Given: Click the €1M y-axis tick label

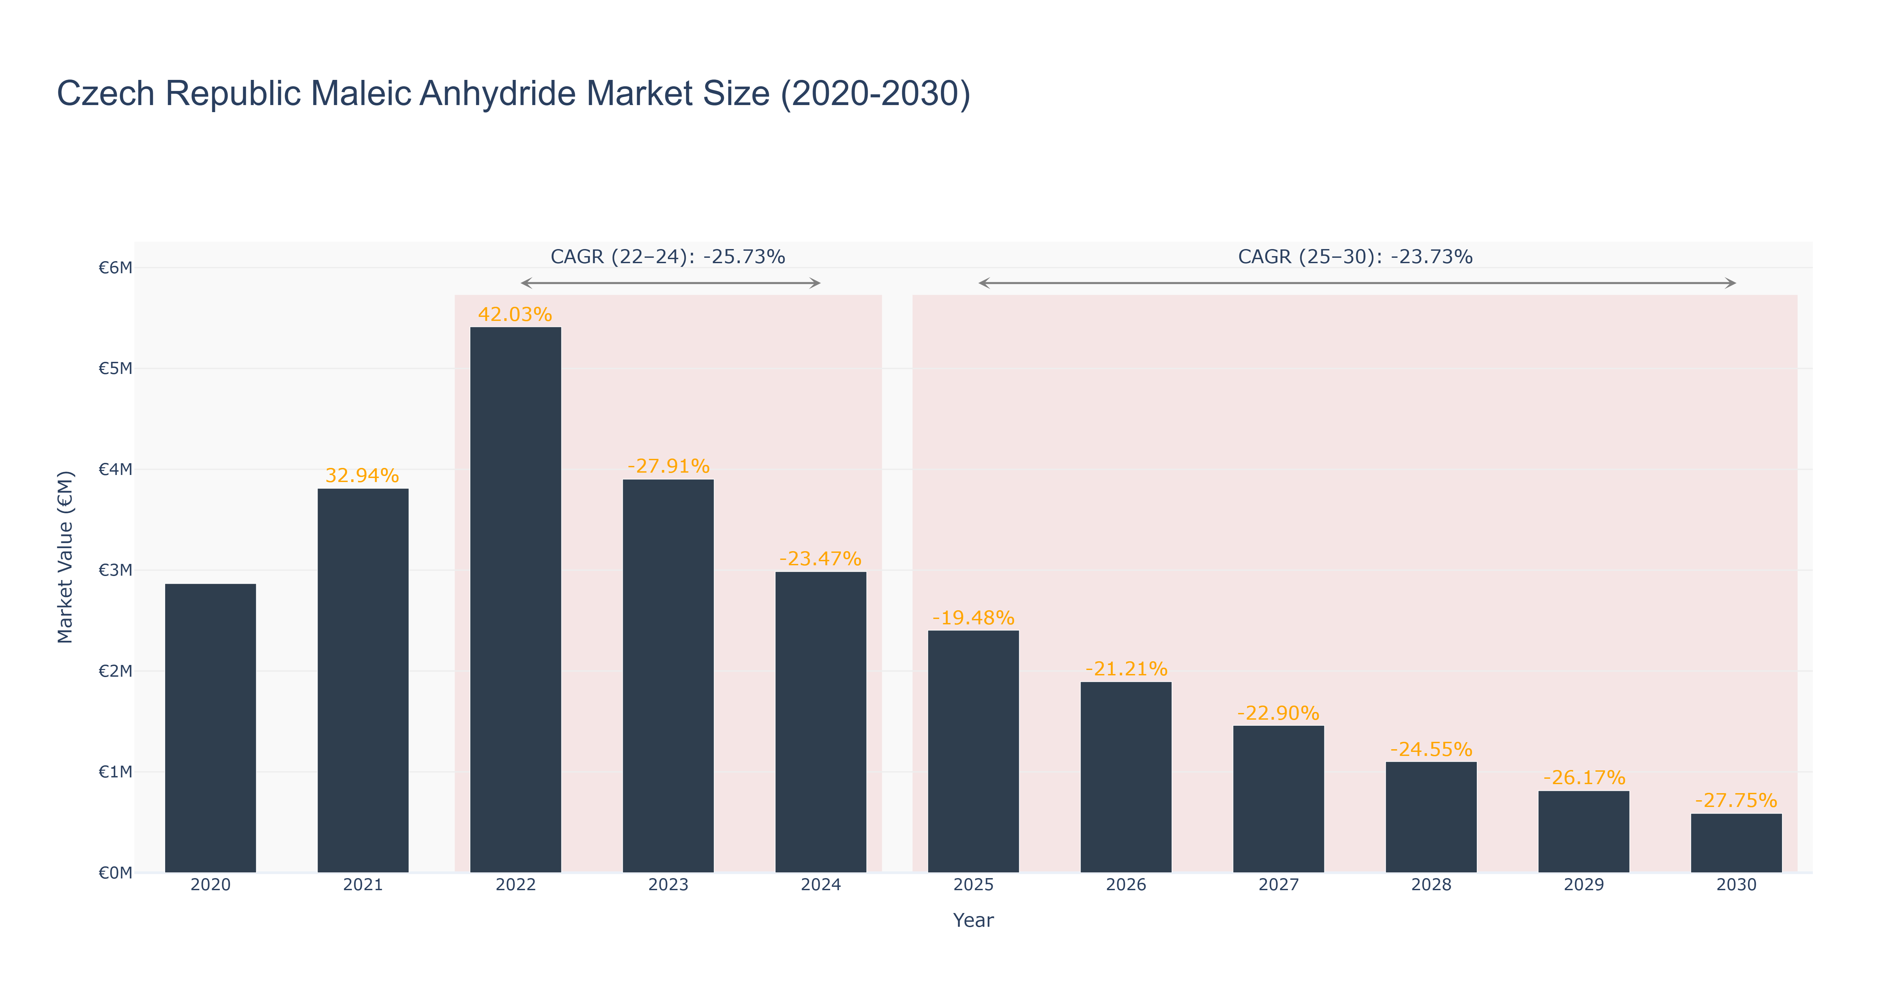Looking at the screenshot, I should pyautogui.click(x=115, y=772).
